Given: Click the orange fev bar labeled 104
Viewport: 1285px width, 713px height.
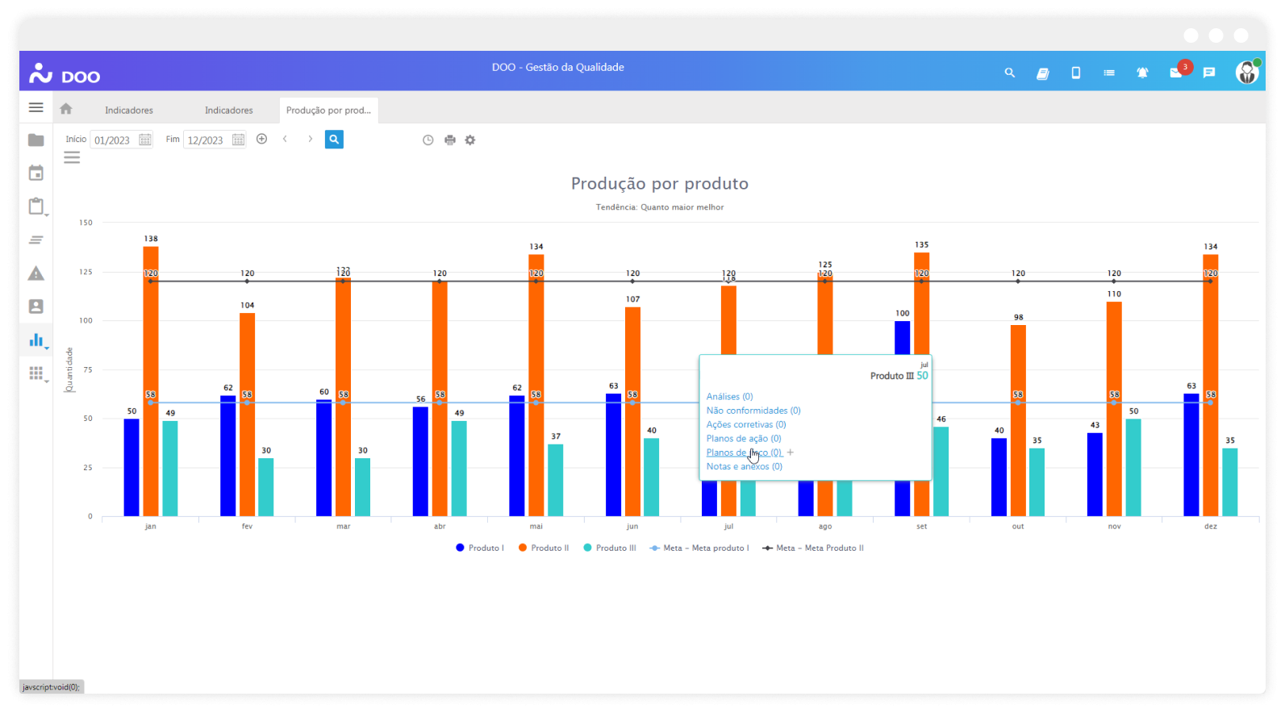Looking at the screenshot, I should (247, 415).
